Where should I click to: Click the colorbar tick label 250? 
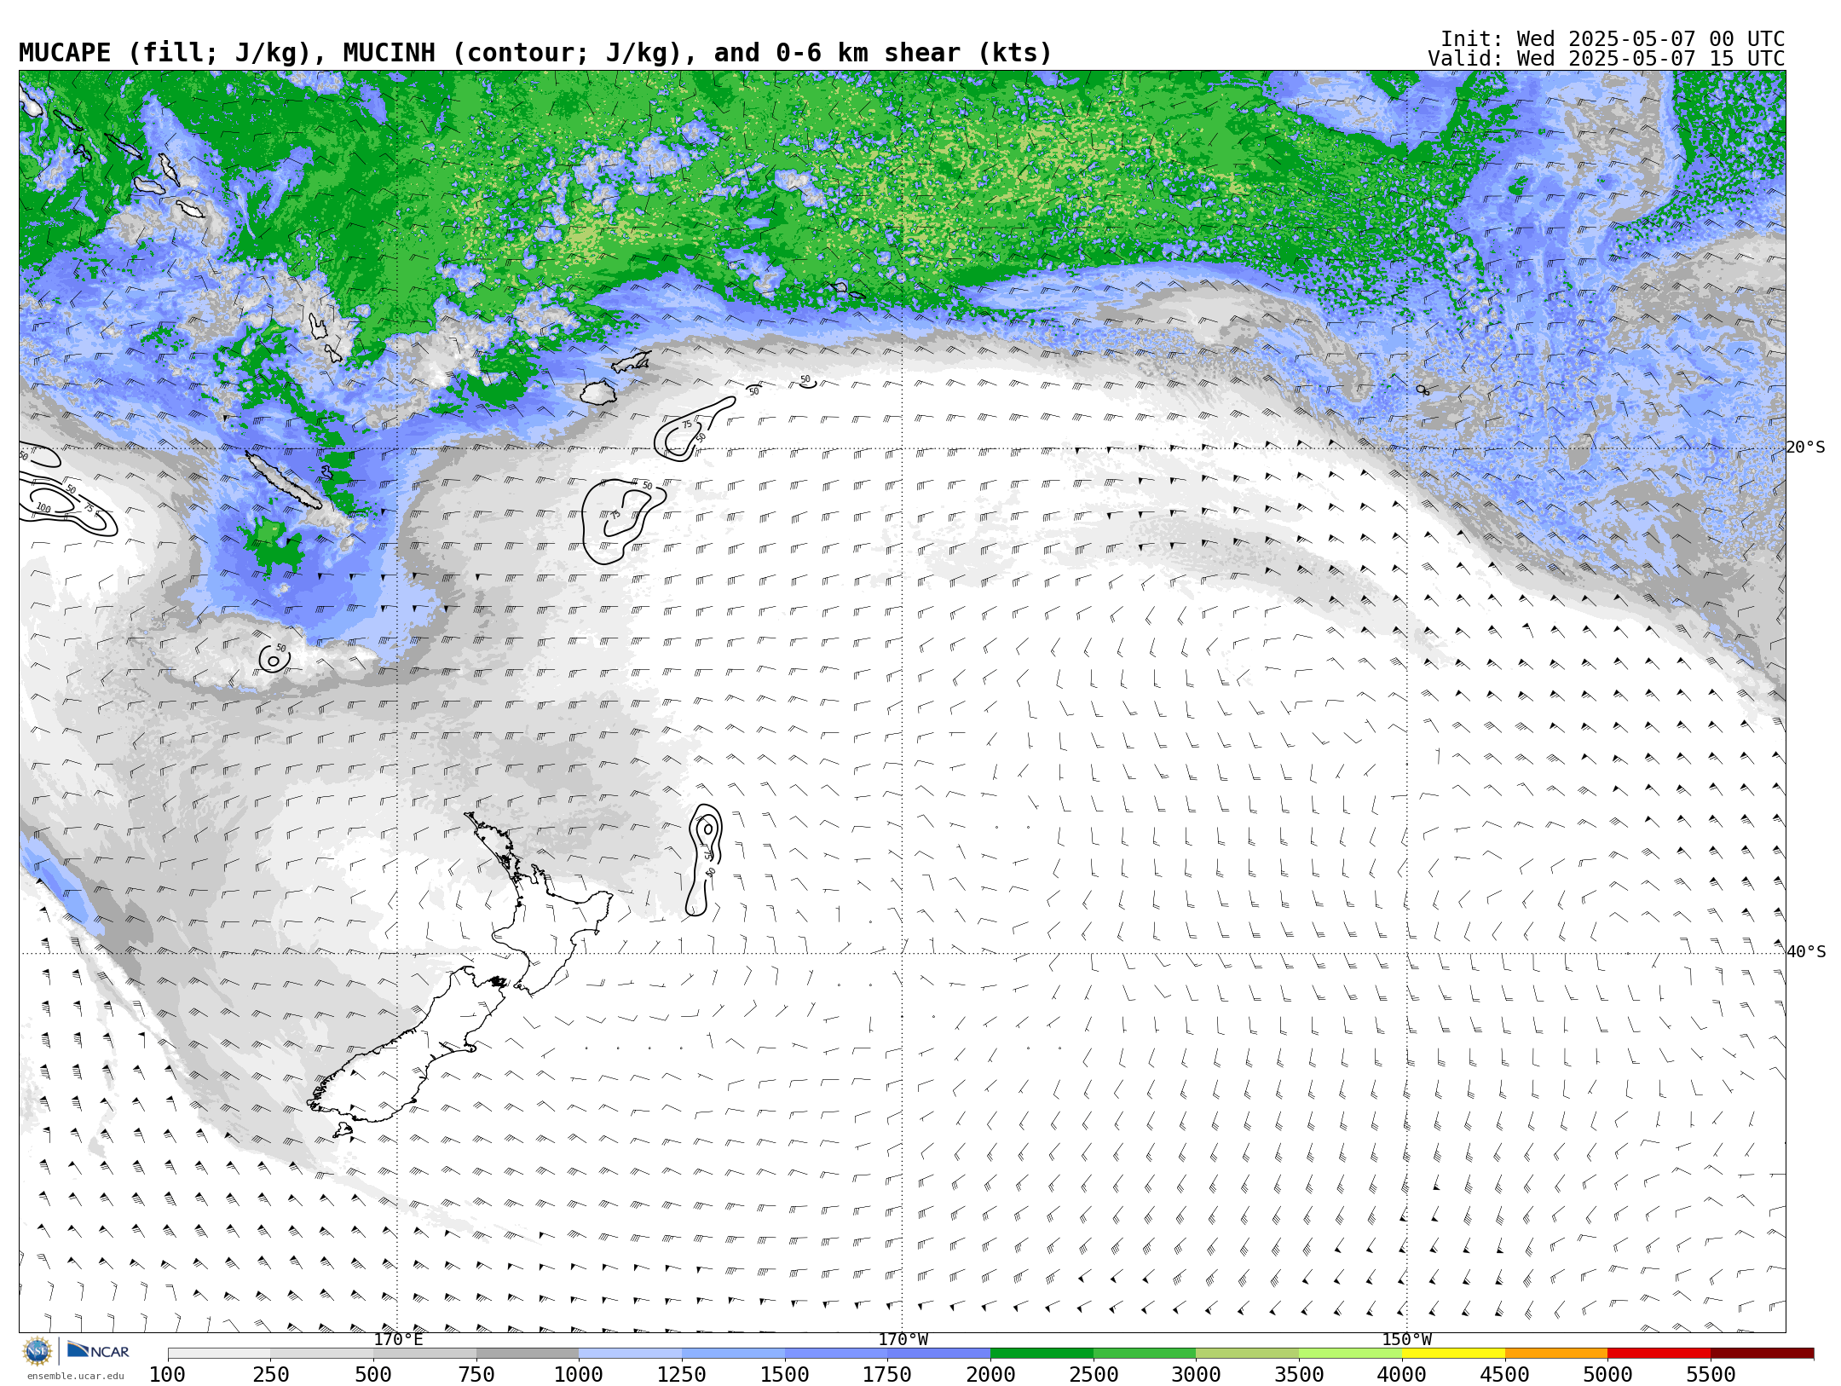(270, 1374)
